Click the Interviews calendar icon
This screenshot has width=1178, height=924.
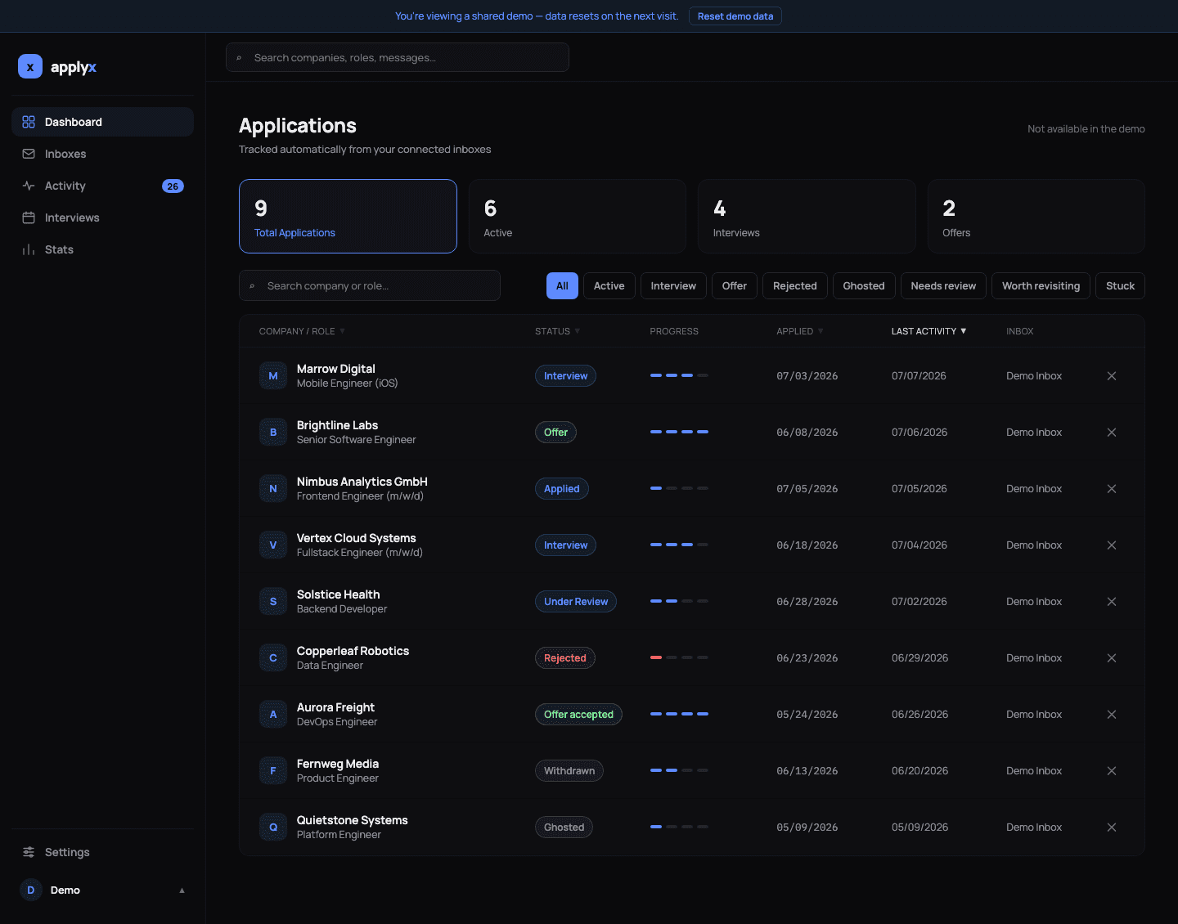click(x=29, y=218)
